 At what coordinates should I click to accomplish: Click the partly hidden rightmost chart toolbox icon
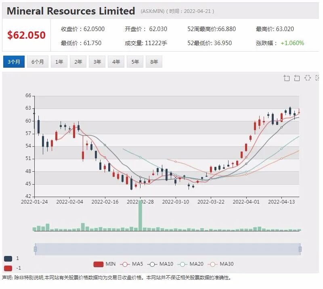[317, 78]
